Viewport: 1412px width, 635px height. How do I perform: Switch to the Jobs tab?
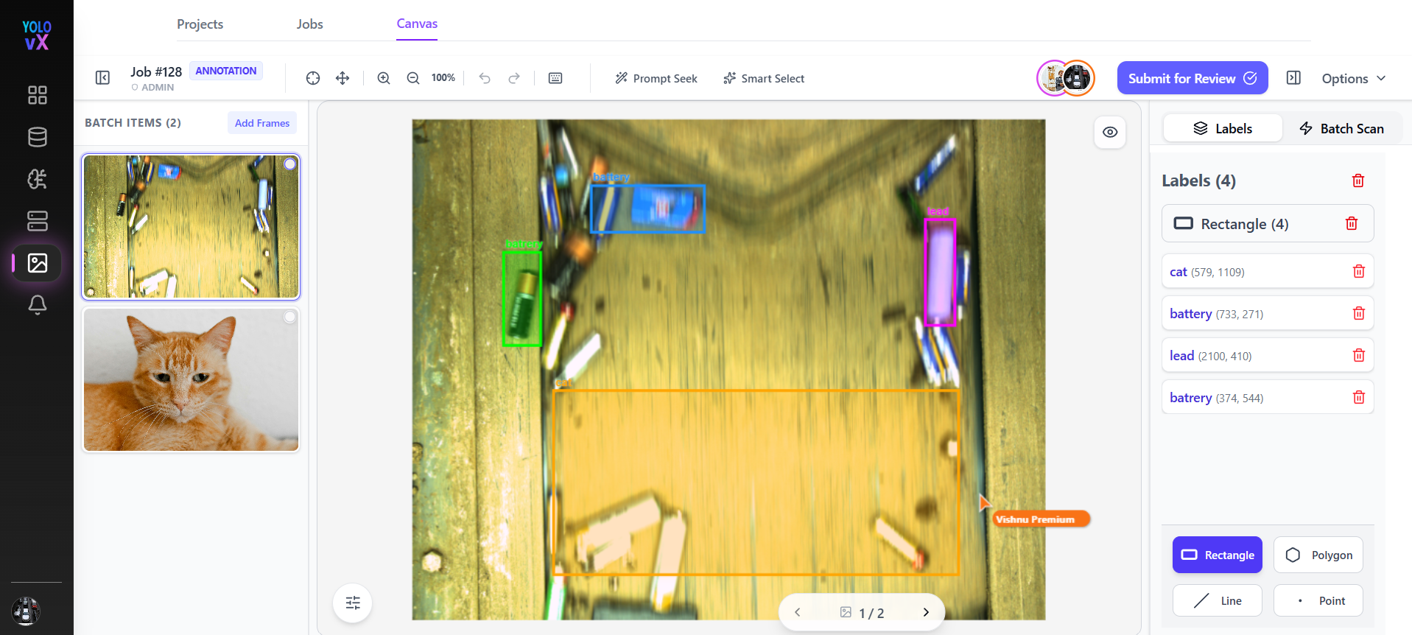pyautogui.click(x=310, y=24)
